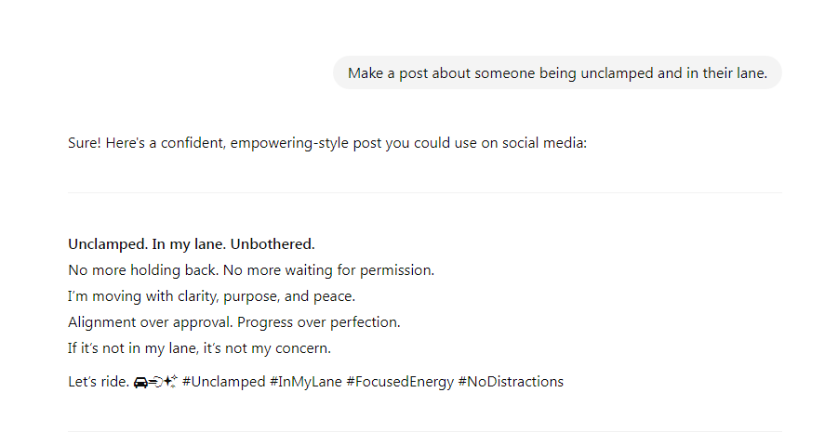The image size is (838, 432).
Task: Click the bold headline Unclamped. In my lane.
Action: click(x=192, y=244)
